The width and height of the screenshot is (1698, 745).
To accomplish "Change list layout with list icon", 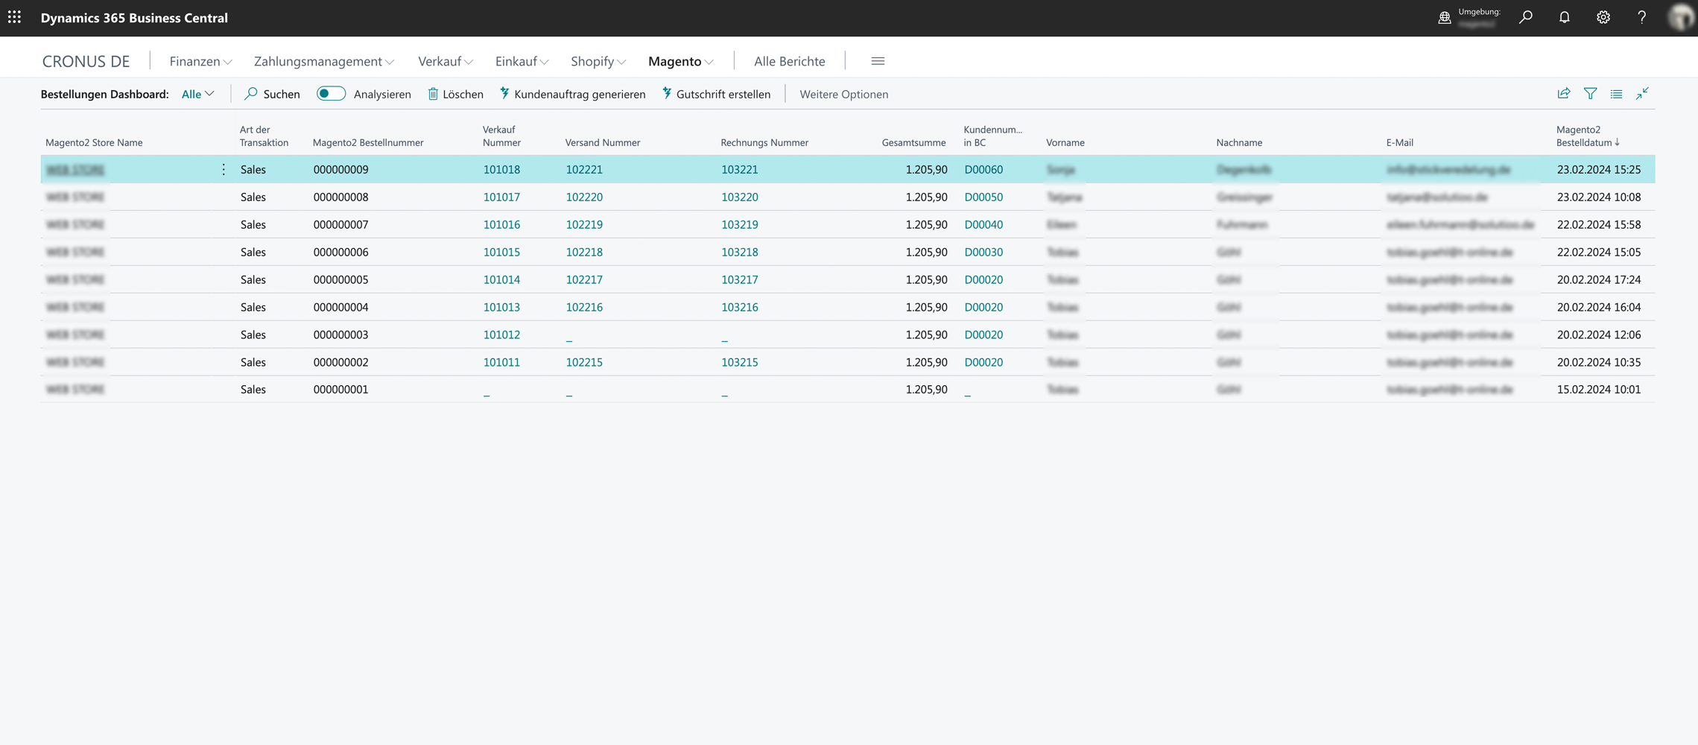I will click(1616, 94).
